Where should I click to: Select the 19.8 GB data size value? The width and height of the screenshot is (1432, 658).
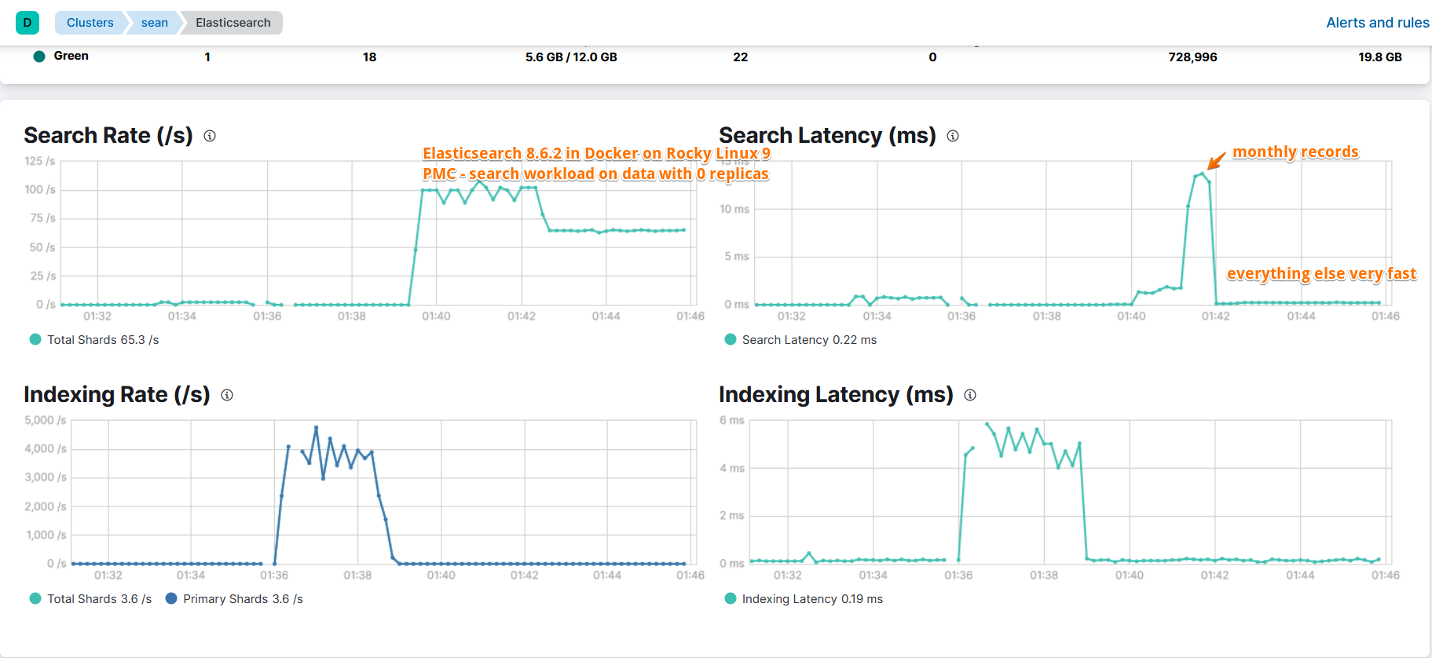[x=1380, y=57]
